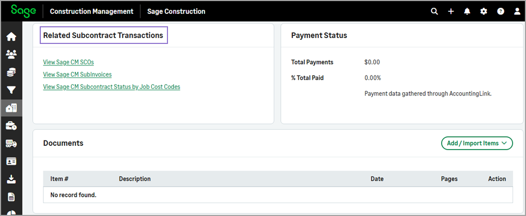
Task: Open the settings gear icon
Action: pyautogui.click(x=484, y=11)
